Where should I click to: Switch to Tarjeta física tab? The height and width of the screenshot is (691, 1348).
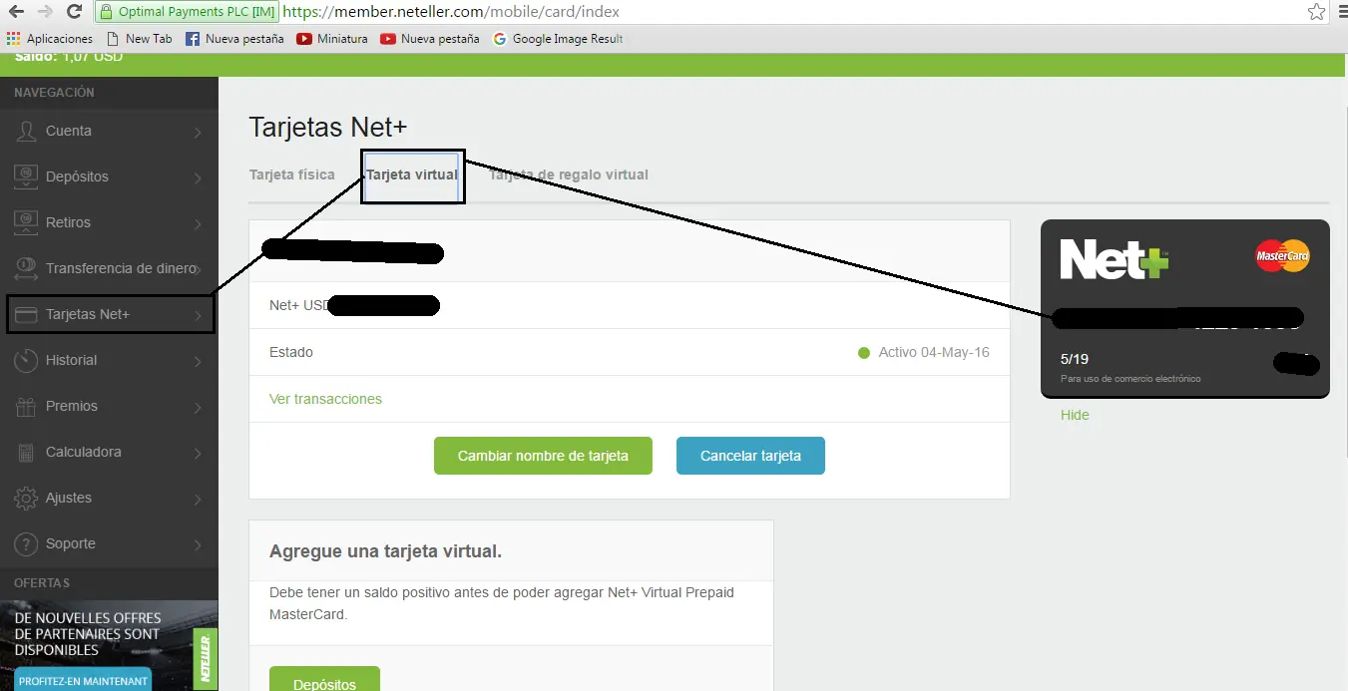pos(291,174)
